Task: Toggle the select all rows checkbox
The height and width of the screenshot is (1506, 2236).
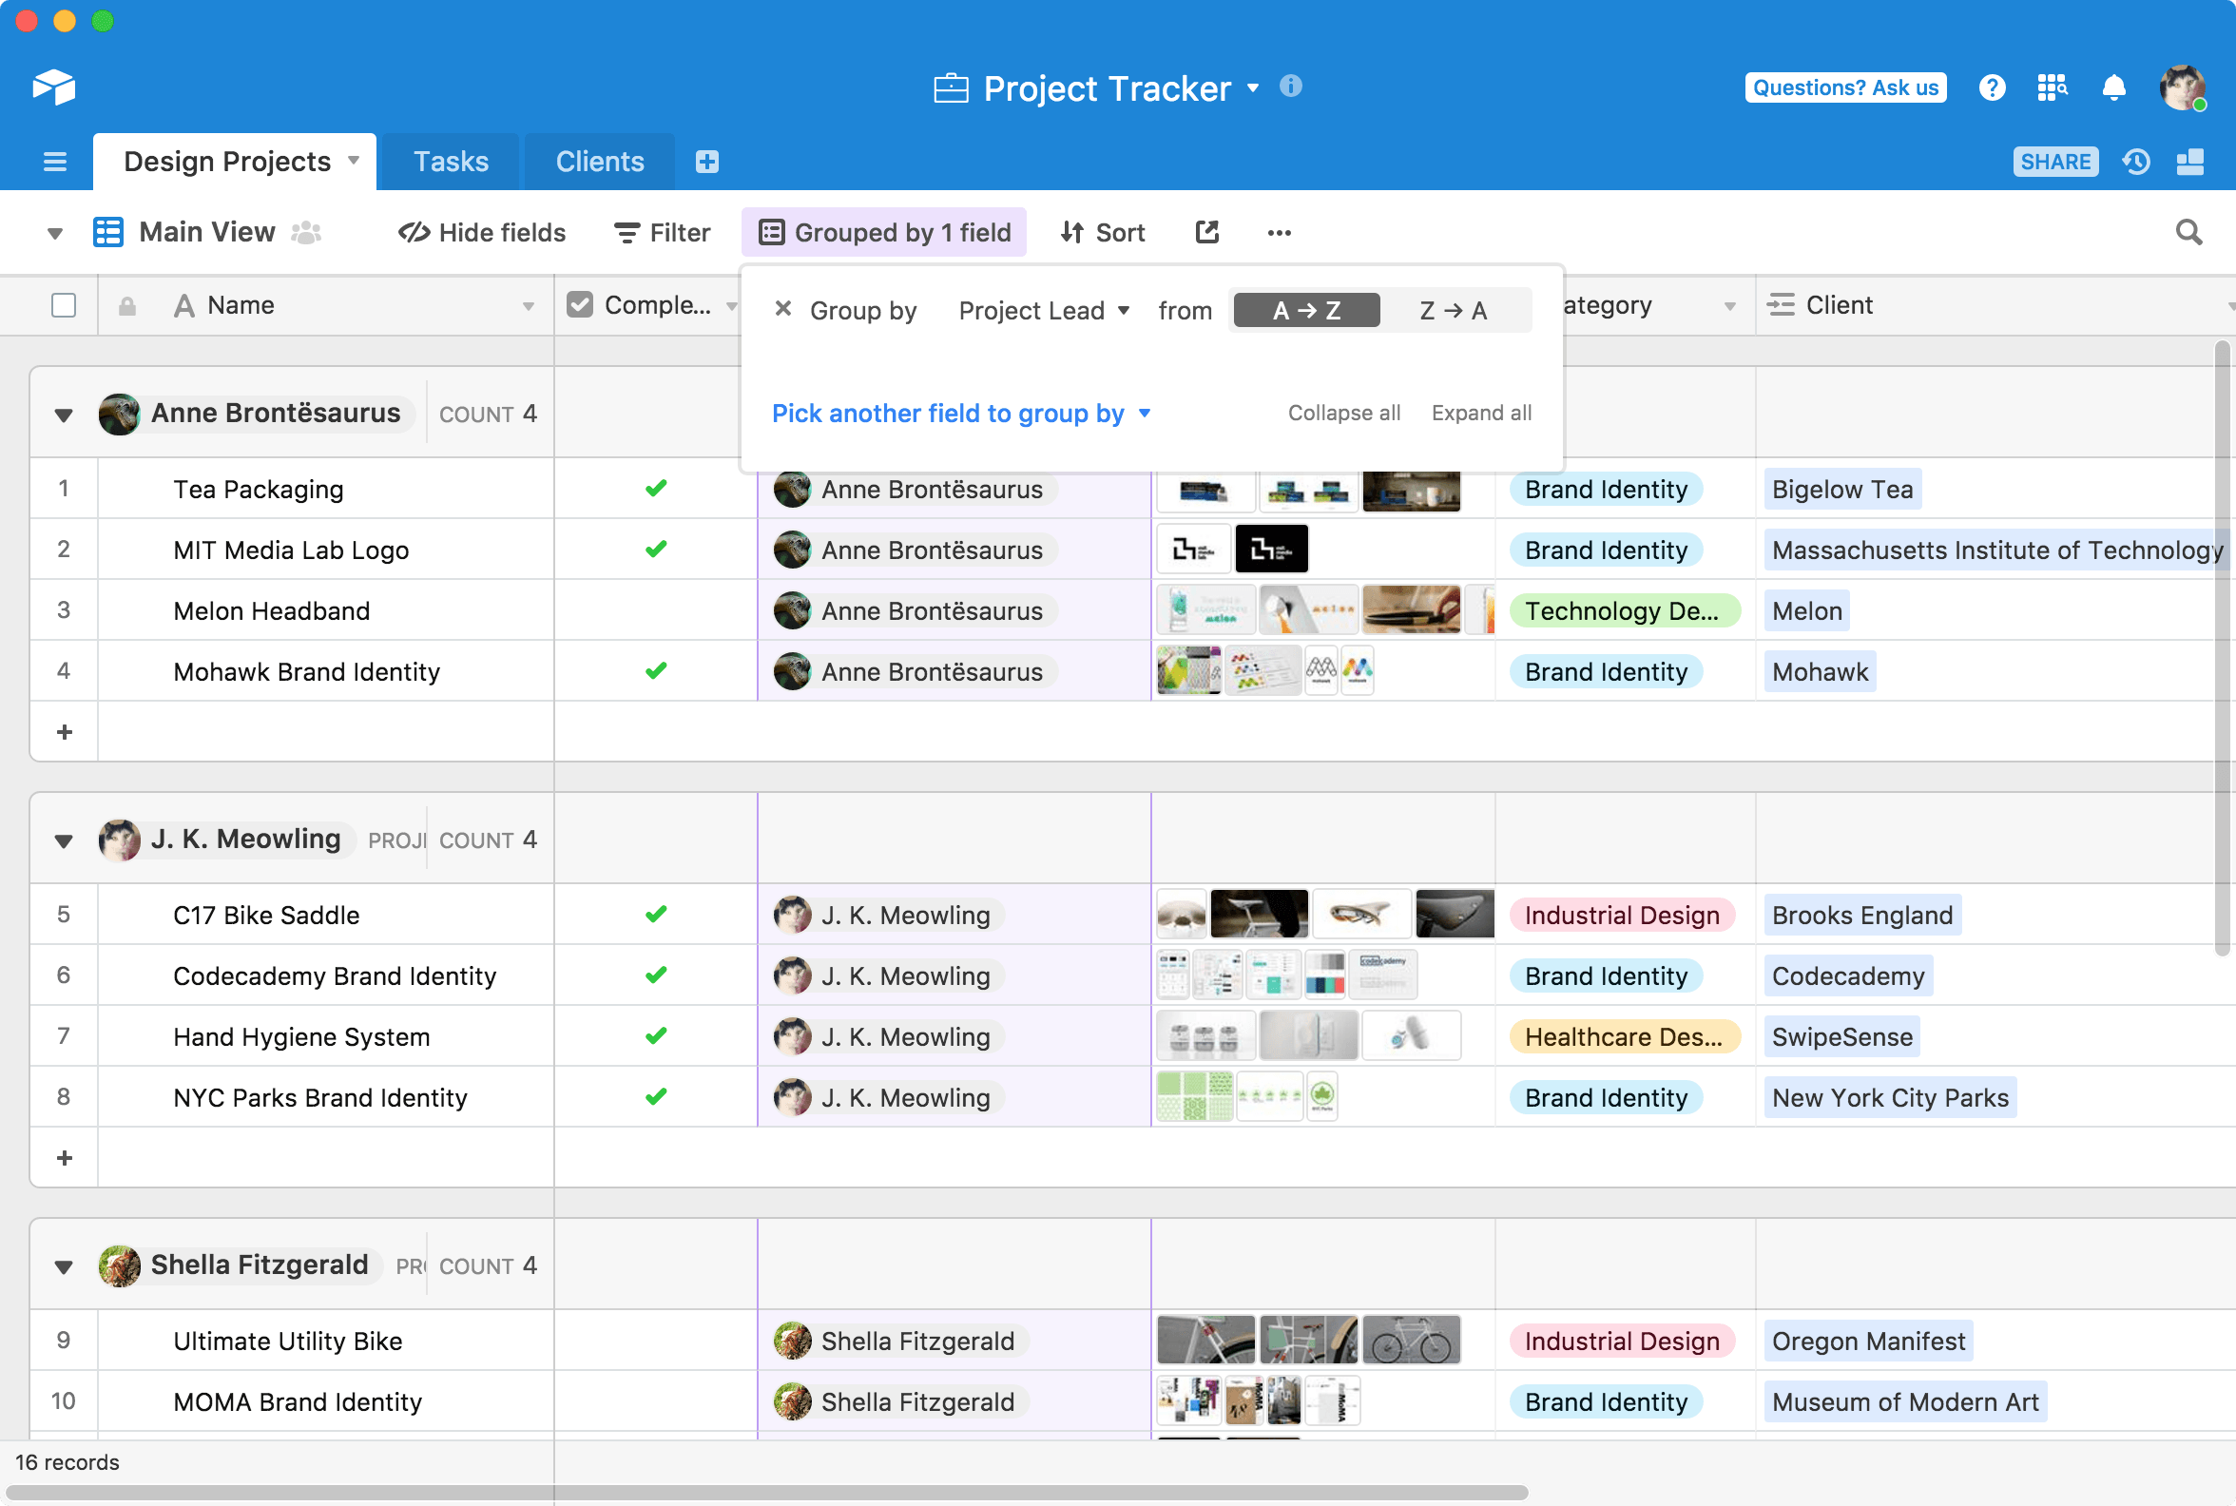Action: pyautogui.click(x=64, y=304)
